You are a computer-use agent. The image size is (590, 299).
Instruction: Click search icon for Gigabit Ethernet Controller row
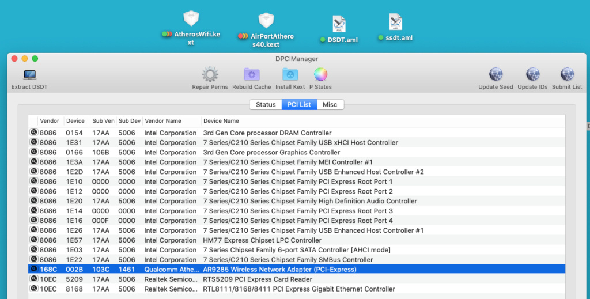[34, 289]
